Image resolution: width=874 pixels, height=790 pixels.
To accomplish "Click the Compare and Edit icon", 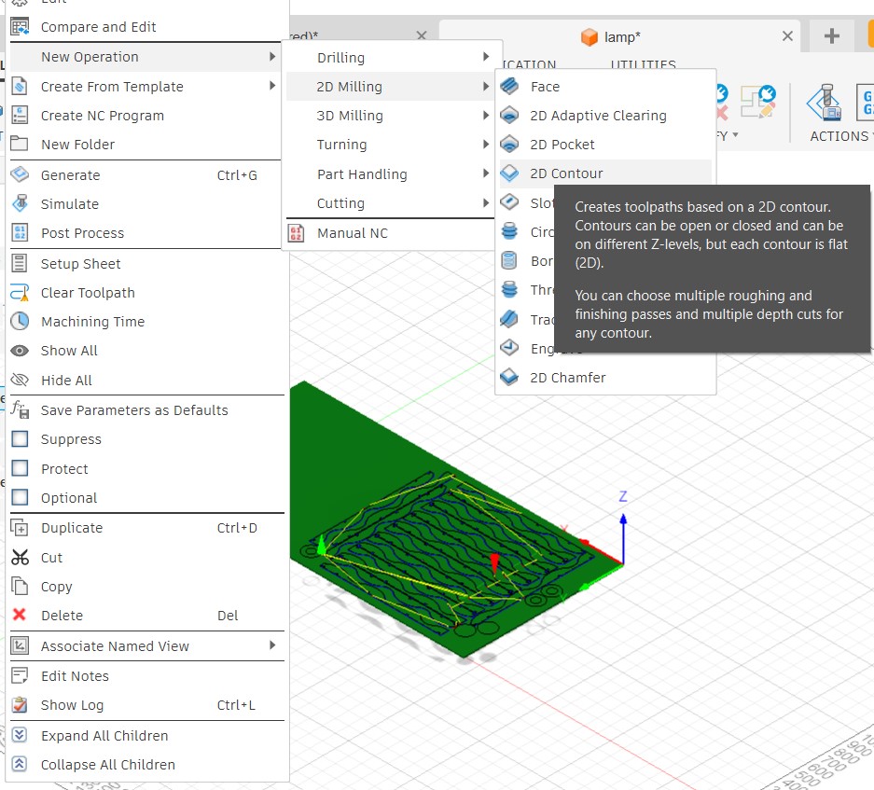I will click(x=20, y=27).
